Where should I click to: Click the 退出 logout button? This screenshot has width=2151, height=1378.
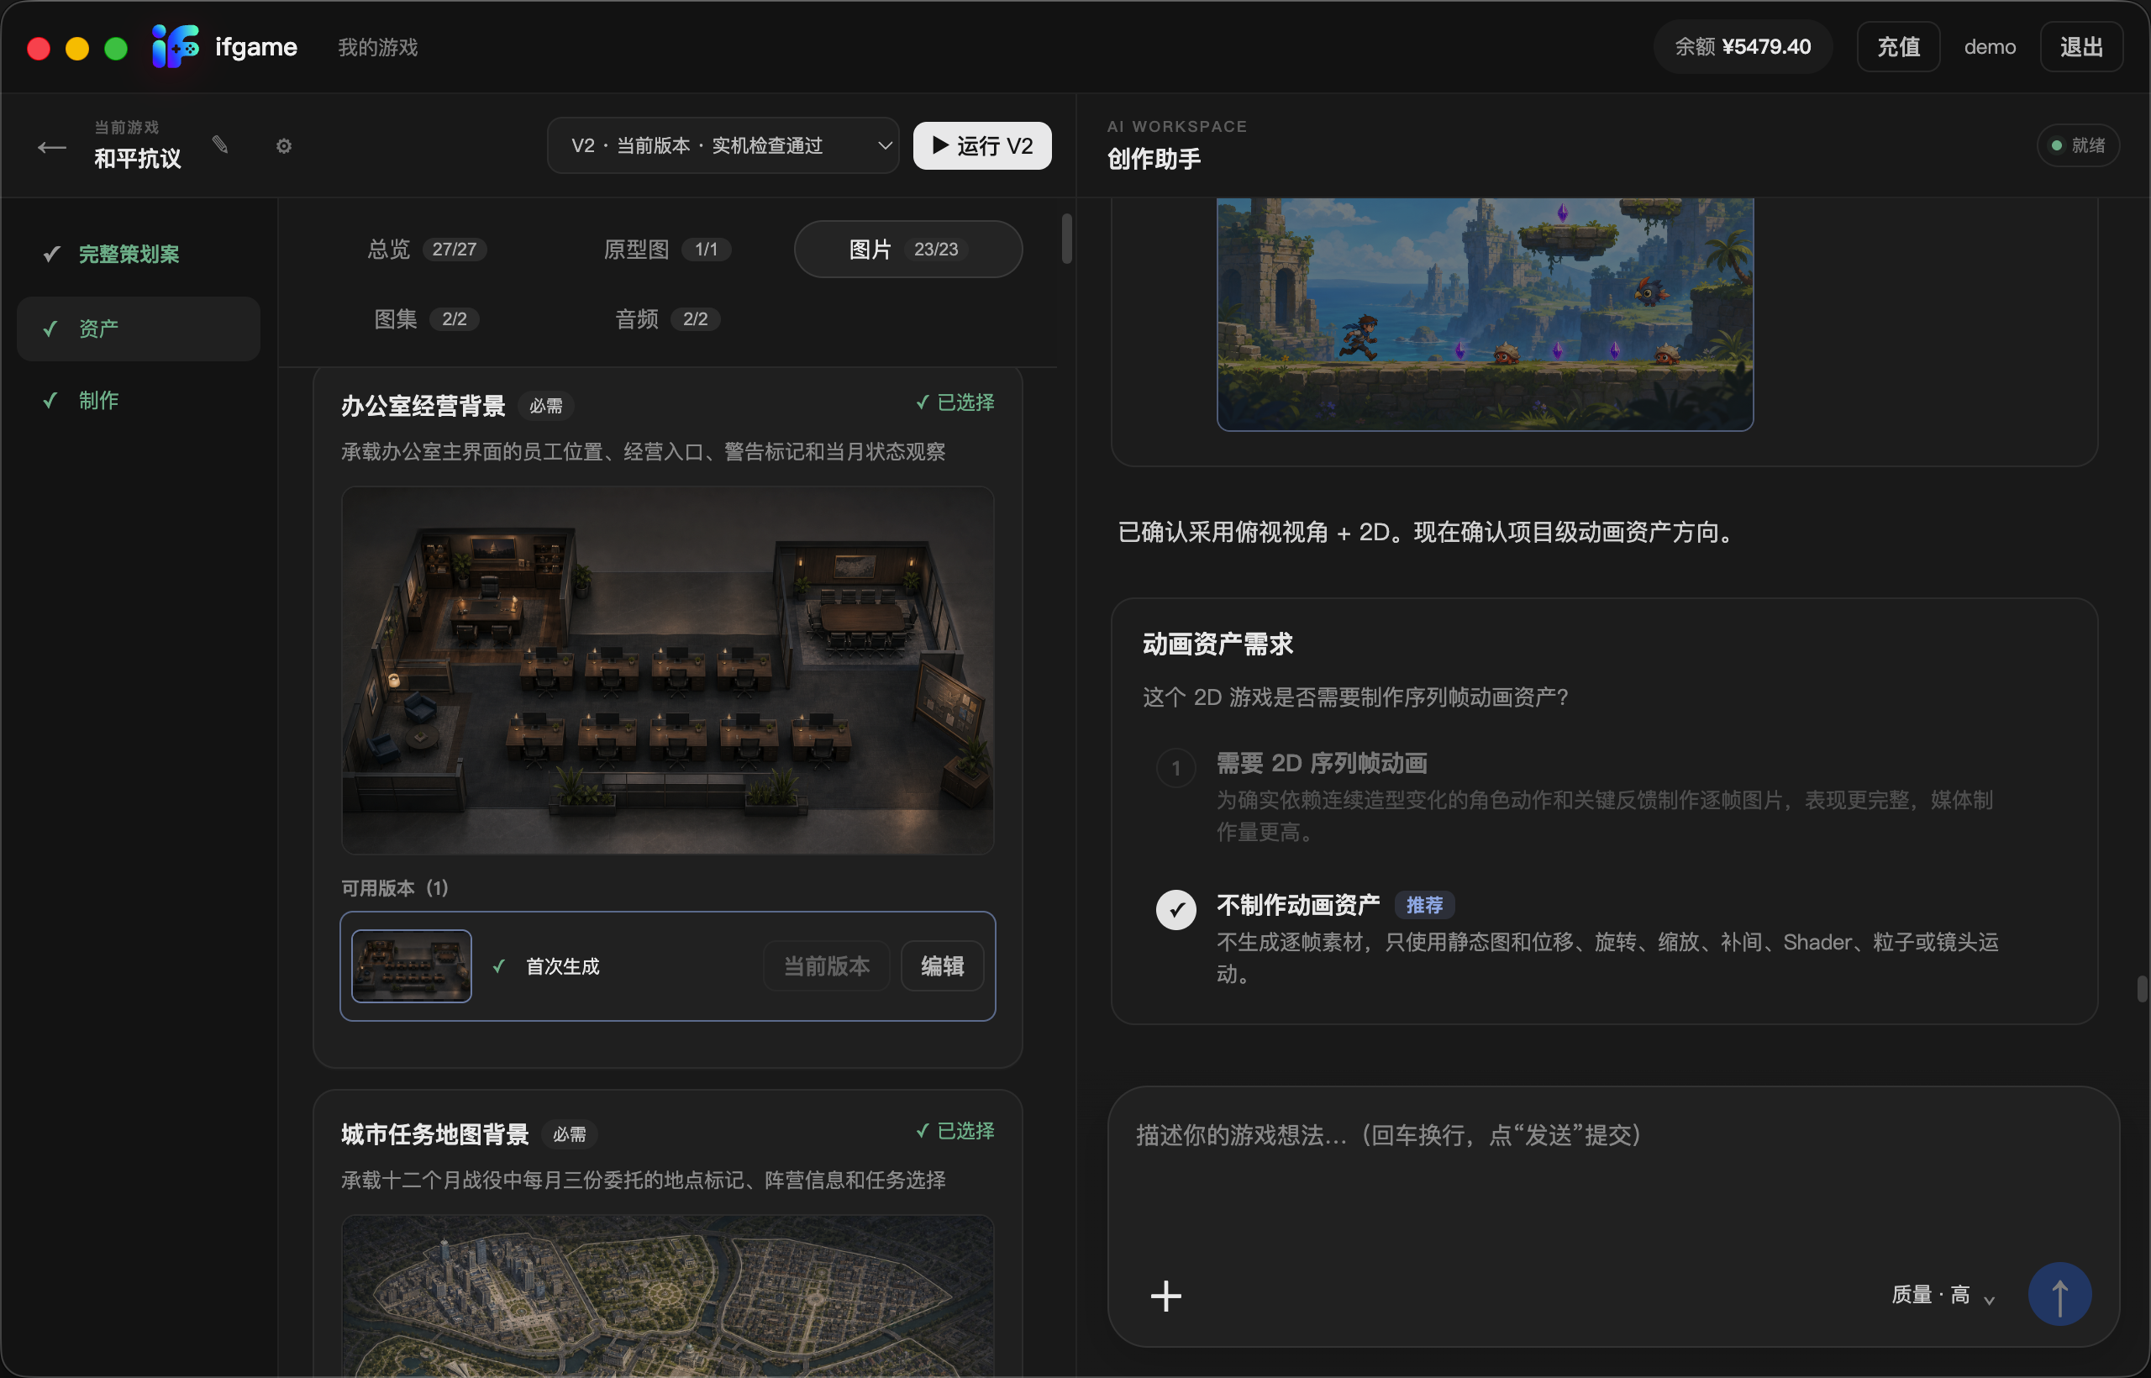(x=2081, y=46)
